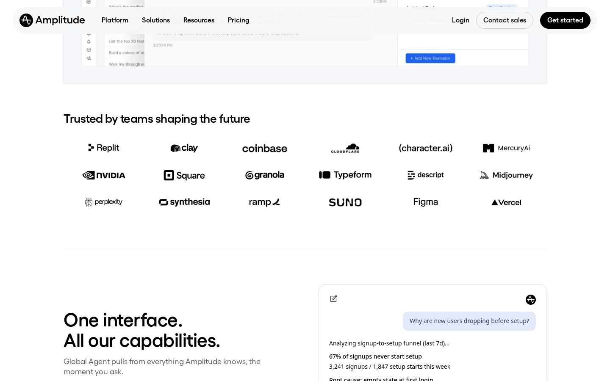This screenshot has height=381, width=610.
Task: Click the 'Why are new users dropping before setup?' bubble
Action: tap(469, 321)
